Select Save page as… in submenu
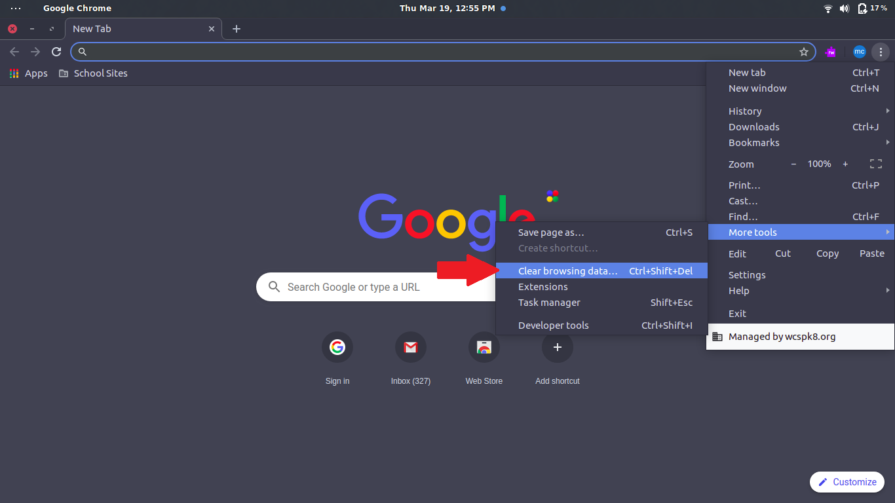Viewport: 895px width, 503px height. pos(601,233)
